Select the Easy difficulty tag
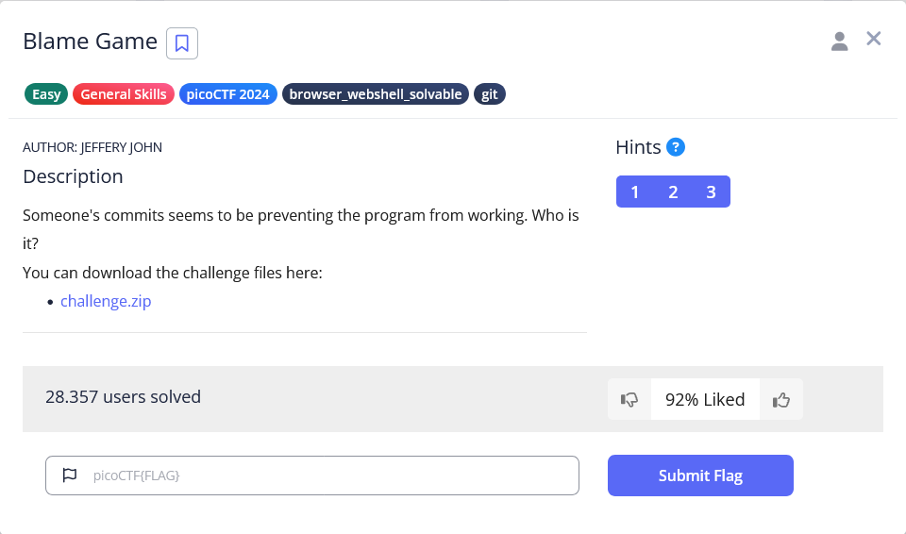The height and width of the screenshot is (534, 906). pyautogui.click(x=46, y=94)
